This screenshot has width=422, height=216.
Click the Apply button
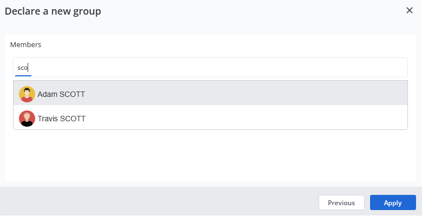pos(393,202)
